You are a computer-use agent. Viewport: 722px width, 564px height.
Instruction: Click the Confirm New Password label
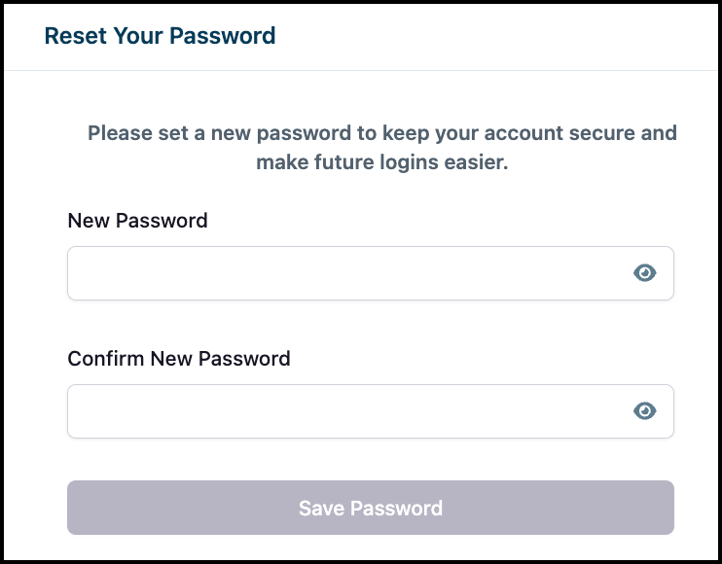(179, 358)
